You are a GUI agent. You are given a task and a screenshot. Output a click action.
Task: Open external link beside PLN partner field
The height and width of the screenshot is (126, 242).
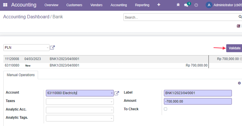point(52,47)
